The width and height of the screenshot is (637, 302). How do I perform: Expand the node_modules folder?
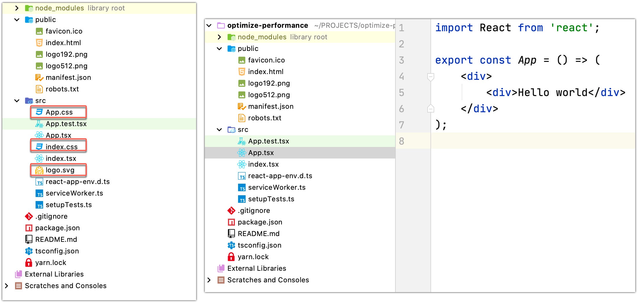[16, 8]
